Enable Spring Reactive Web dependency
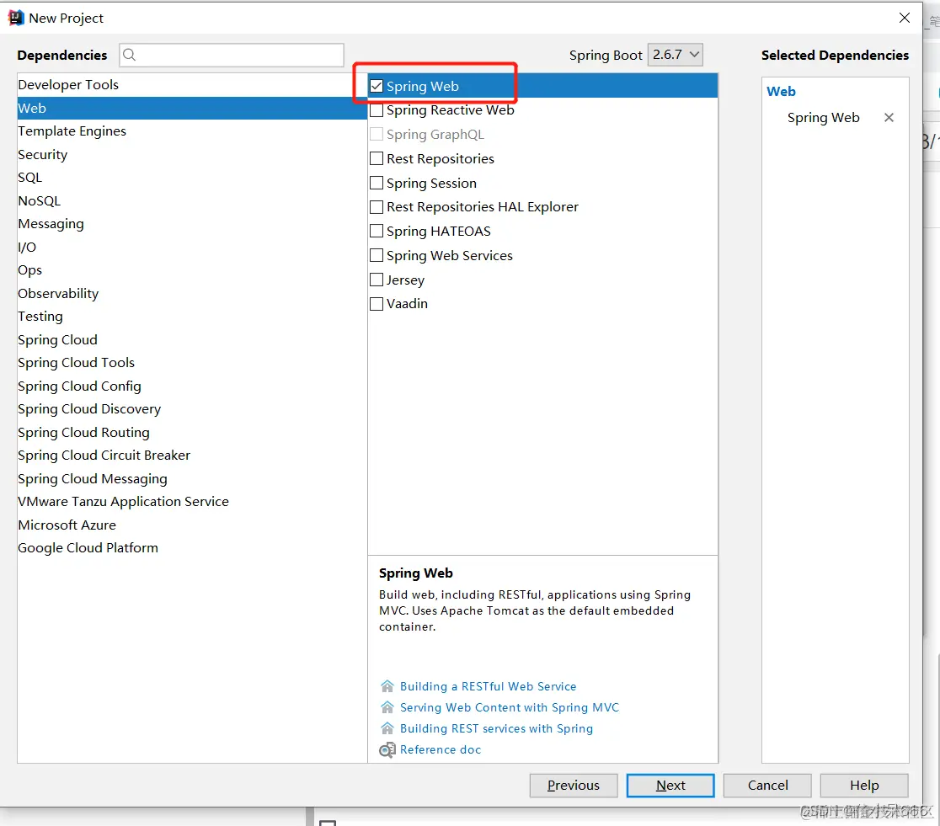The height and width of the screenshot is (826, 940). (377, 110)
